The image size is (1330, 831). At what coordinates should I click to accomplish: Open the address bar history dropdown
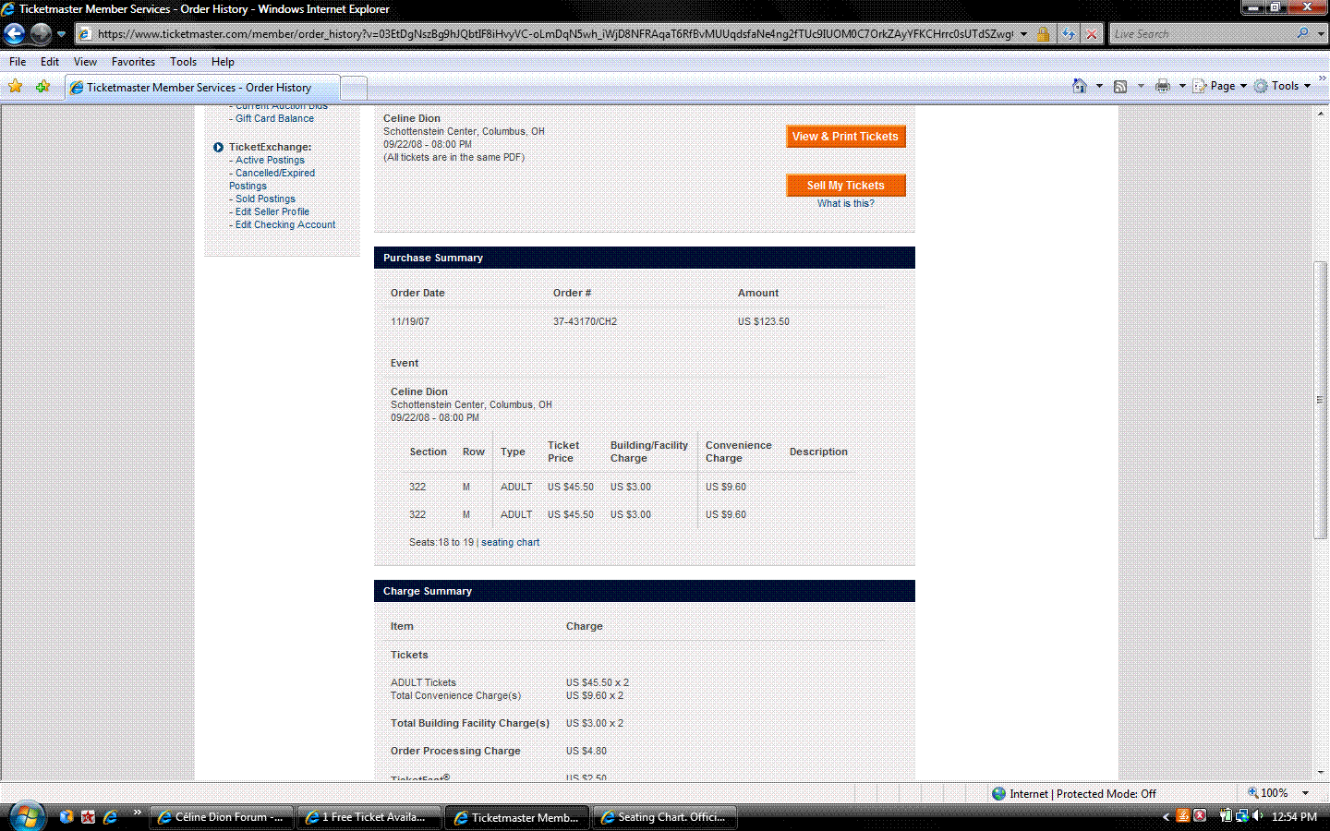point(1023,34)
